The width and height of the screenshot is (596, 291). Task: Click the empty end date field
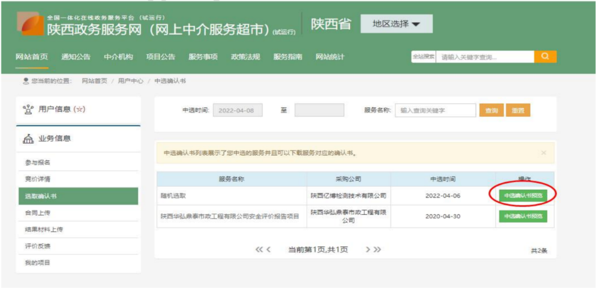pyautogui.click(x=320, y=110)
